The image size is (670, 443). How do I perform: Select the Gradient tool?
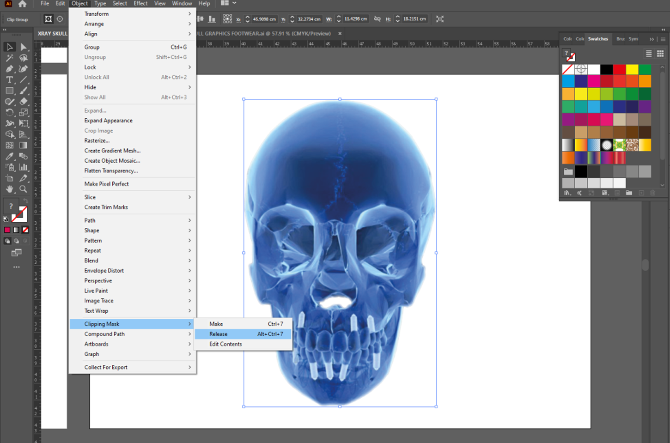(x=24, y=145)
